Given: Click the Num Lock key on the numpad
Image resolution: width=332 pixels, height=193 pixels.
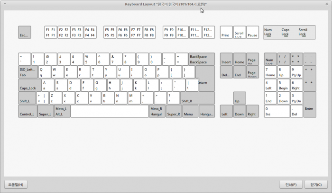Looking at the screenshot, I should (270, 59).
